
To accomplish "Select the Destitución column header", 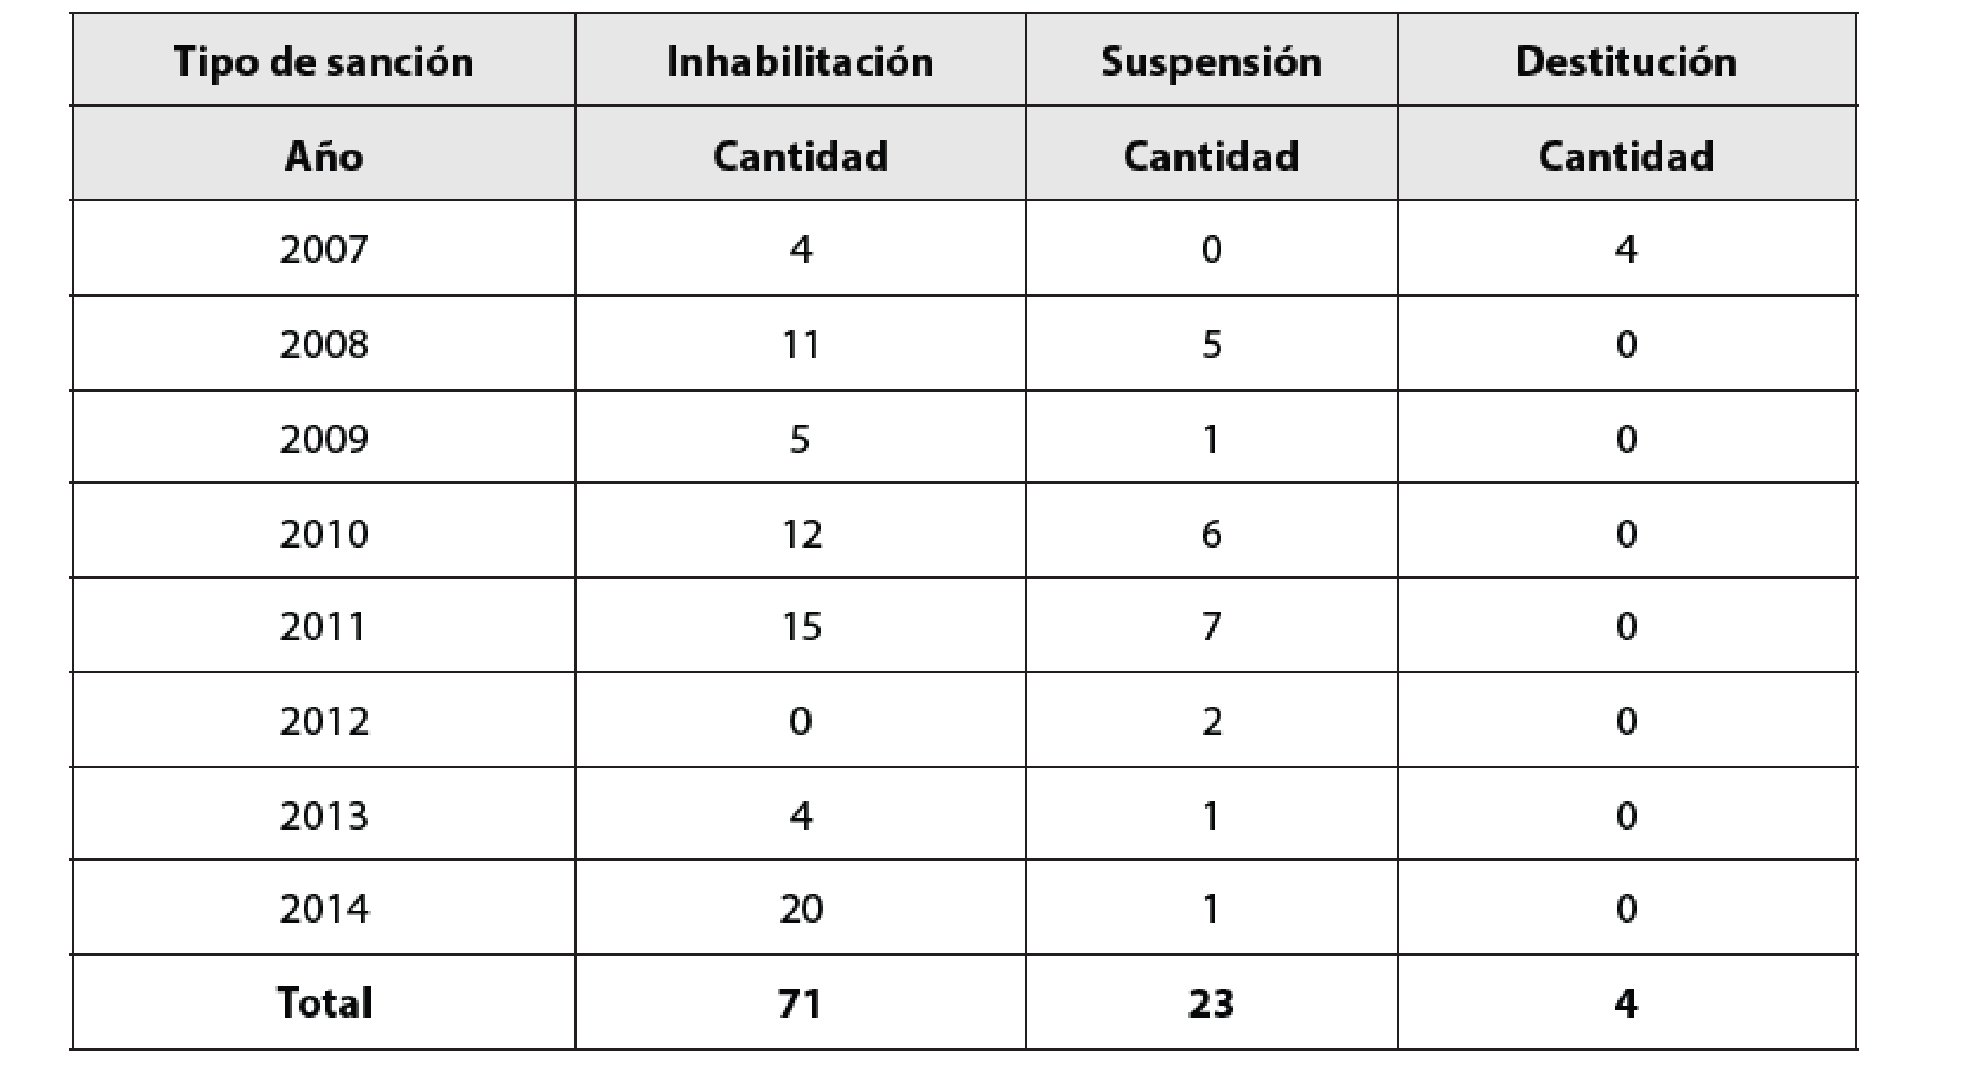I will pyautogui.click(x=1626, y=61).
